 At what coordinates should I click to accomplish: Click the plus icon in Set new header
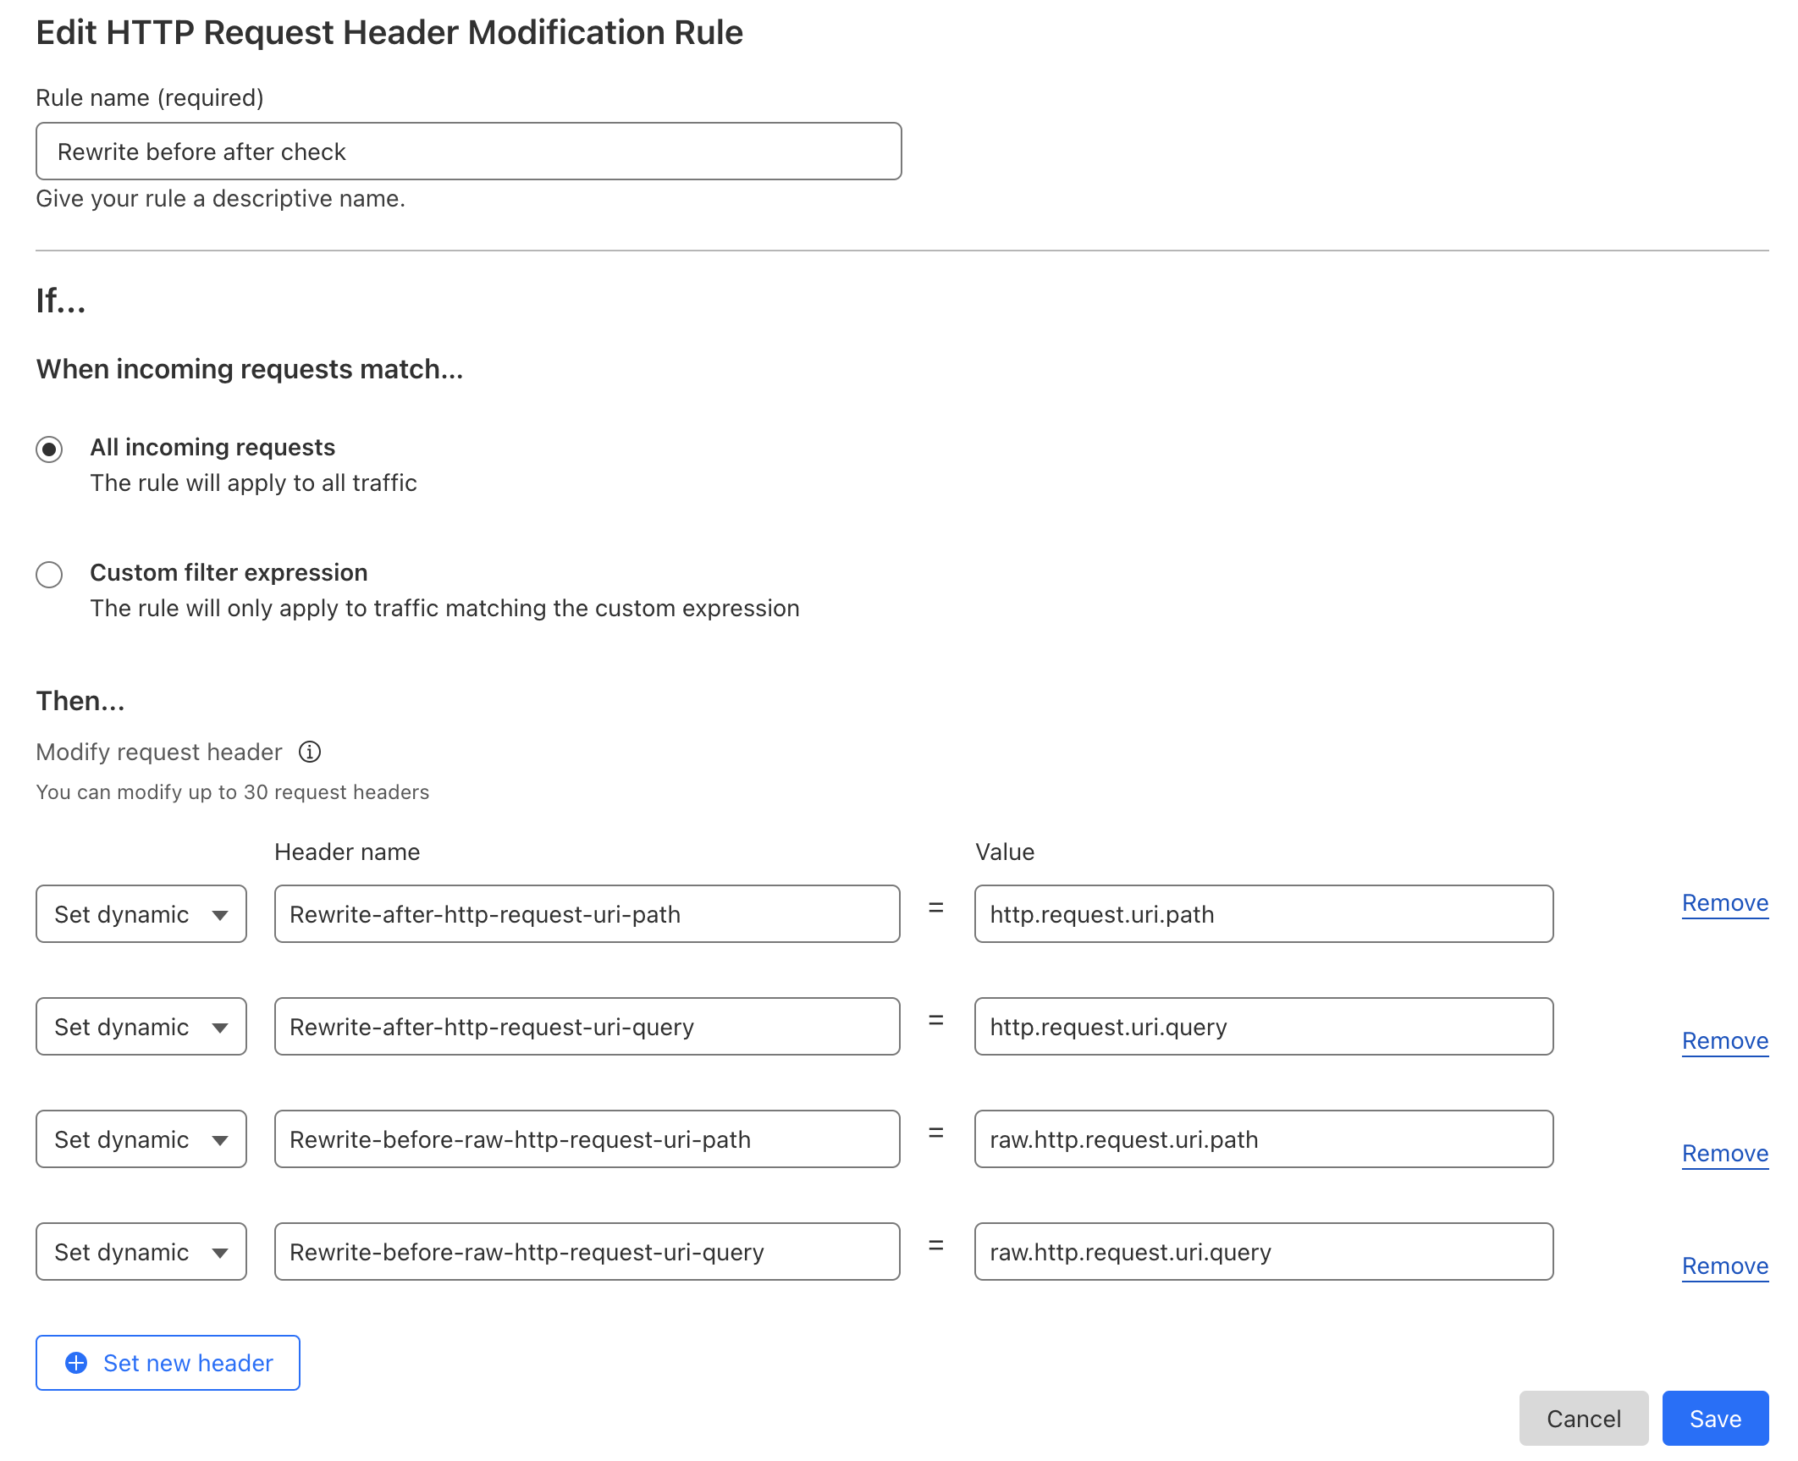coord(76,1363)
